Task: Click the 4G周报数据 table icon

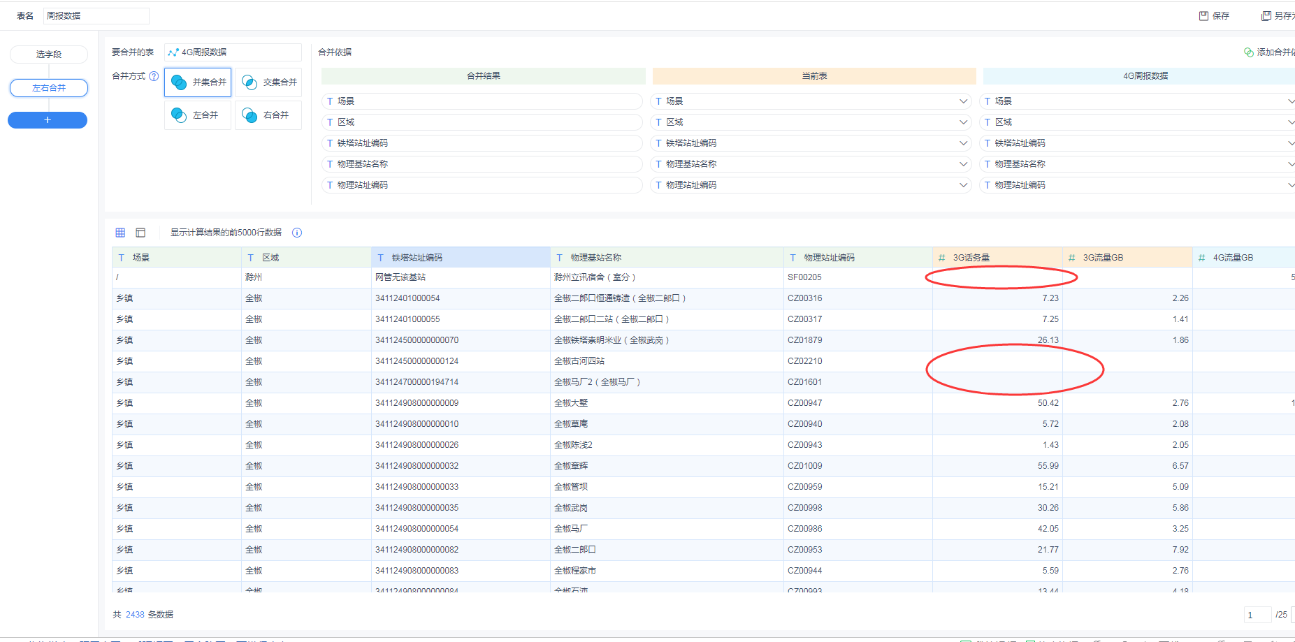Action: (x=173, y=52)
